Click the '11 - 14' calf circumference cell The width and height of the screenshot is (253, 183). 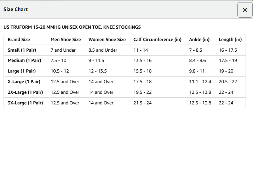coord(140,50)
